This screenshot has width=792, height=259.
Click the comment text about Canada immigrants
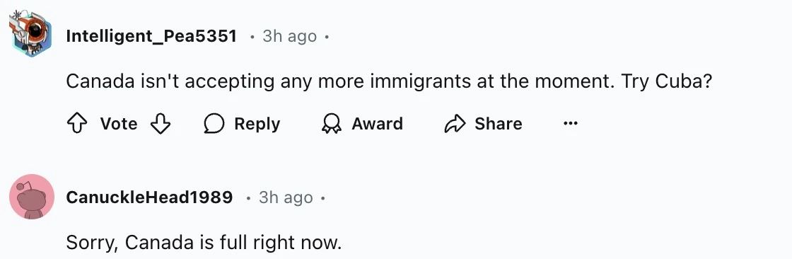point(389,81)
